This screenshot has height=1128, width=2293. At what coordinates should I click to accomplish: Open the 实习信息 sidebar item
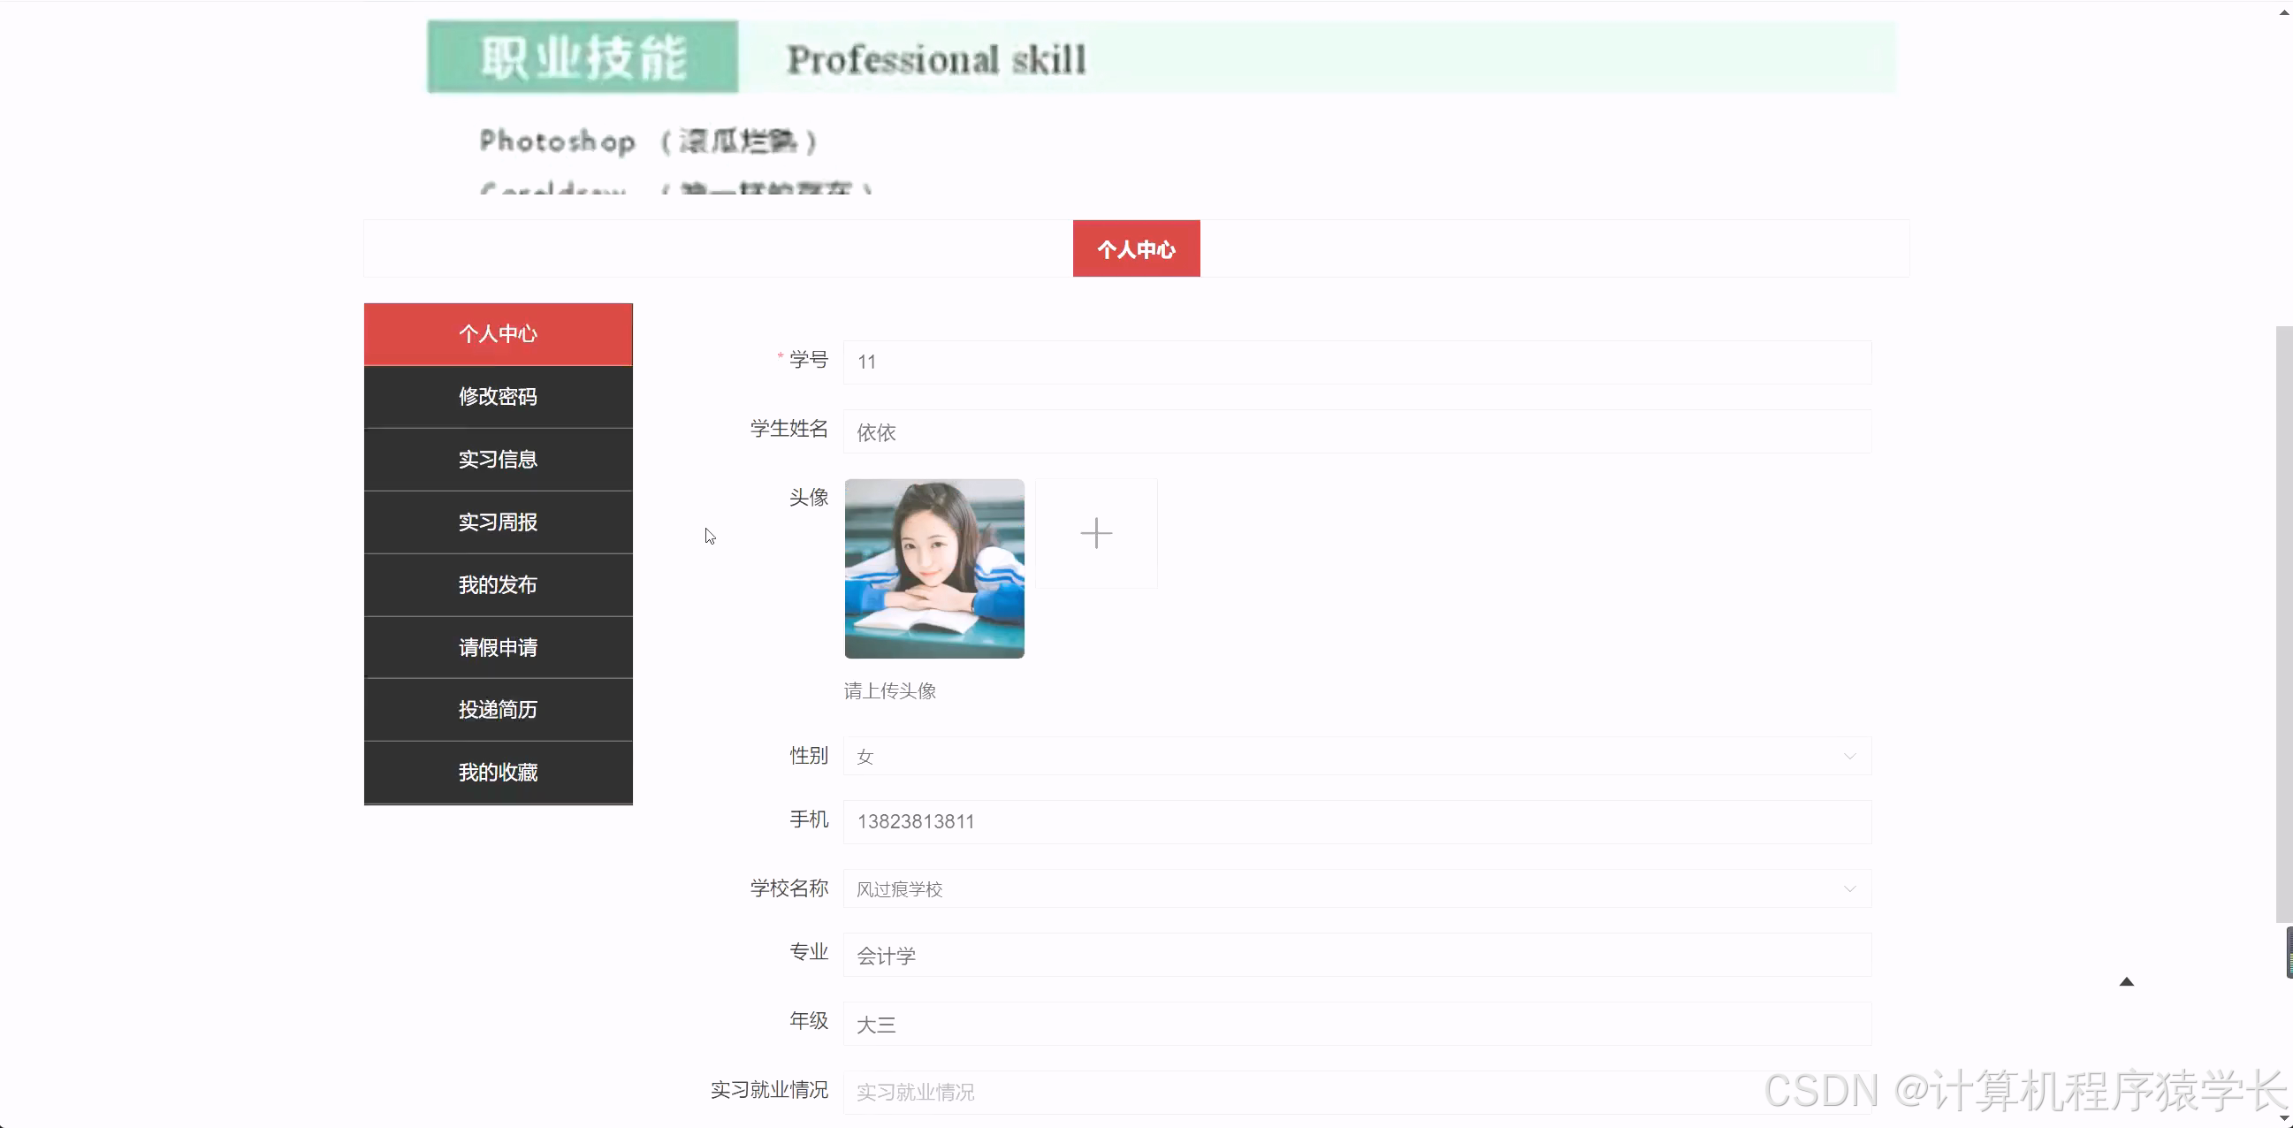click(498, 459)
